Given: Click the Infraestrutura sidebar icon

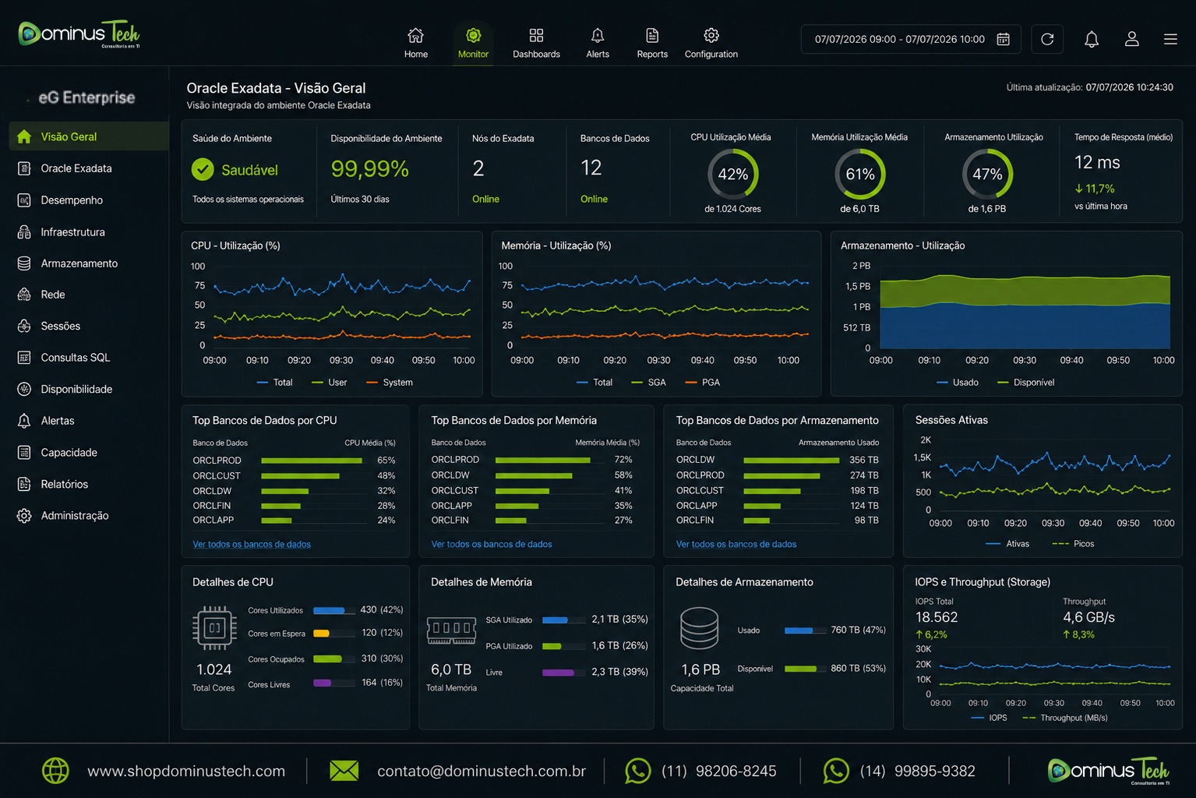Looking at the screenshot, I should pyautogui.click(x=24, y=232).
